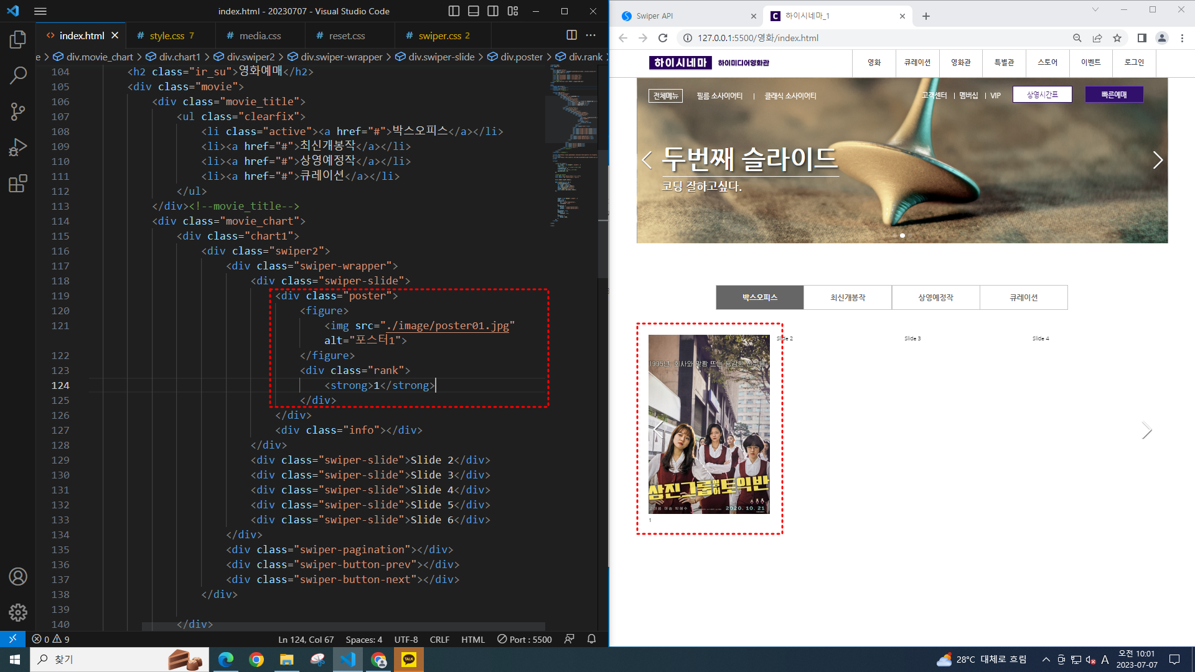This screenshot has height=672, width=1195.
Task: Open the HTML language mode selector
Action: 472,639
